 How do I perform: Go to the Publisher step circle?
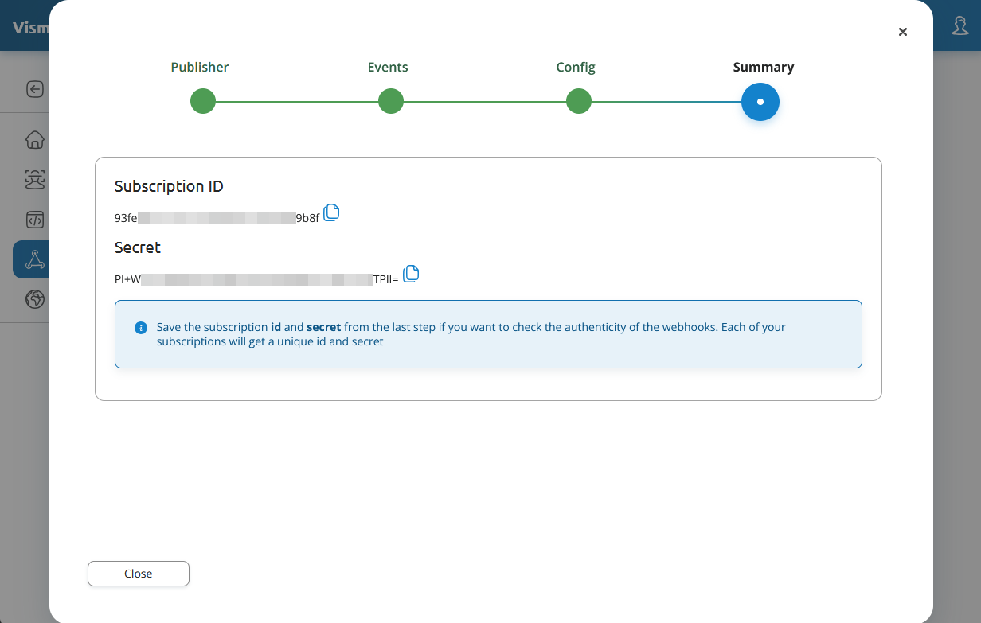point(203,102)
